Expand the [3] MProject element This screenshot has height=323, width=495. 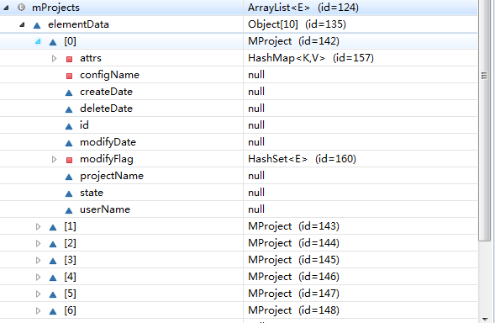click(38, 260)
